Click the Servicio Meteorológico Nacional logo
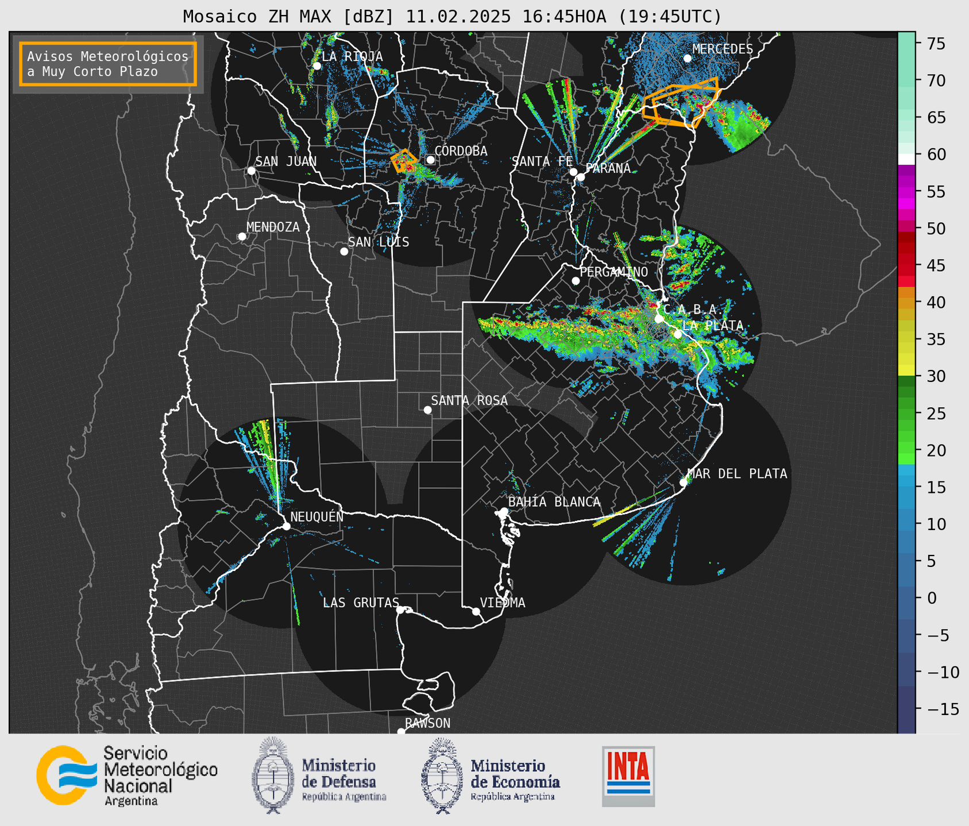The height and width of the screenshot is (826, 969). pos(126,775)
